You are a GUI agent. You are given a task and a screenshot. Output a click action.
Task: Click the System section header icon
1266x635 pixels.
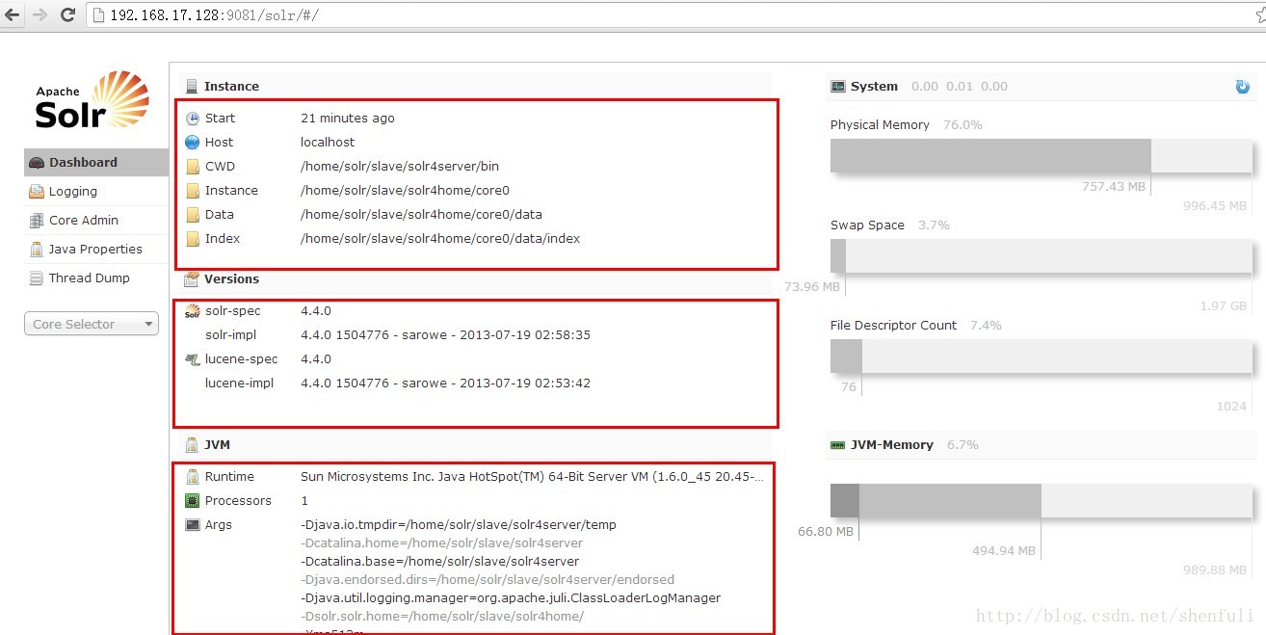(838, 86)
